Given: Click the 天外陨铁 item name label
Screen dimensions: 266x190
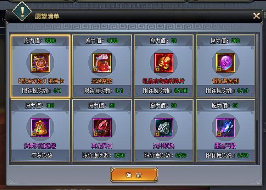Looking at the screenshot, I should point(164,146).
